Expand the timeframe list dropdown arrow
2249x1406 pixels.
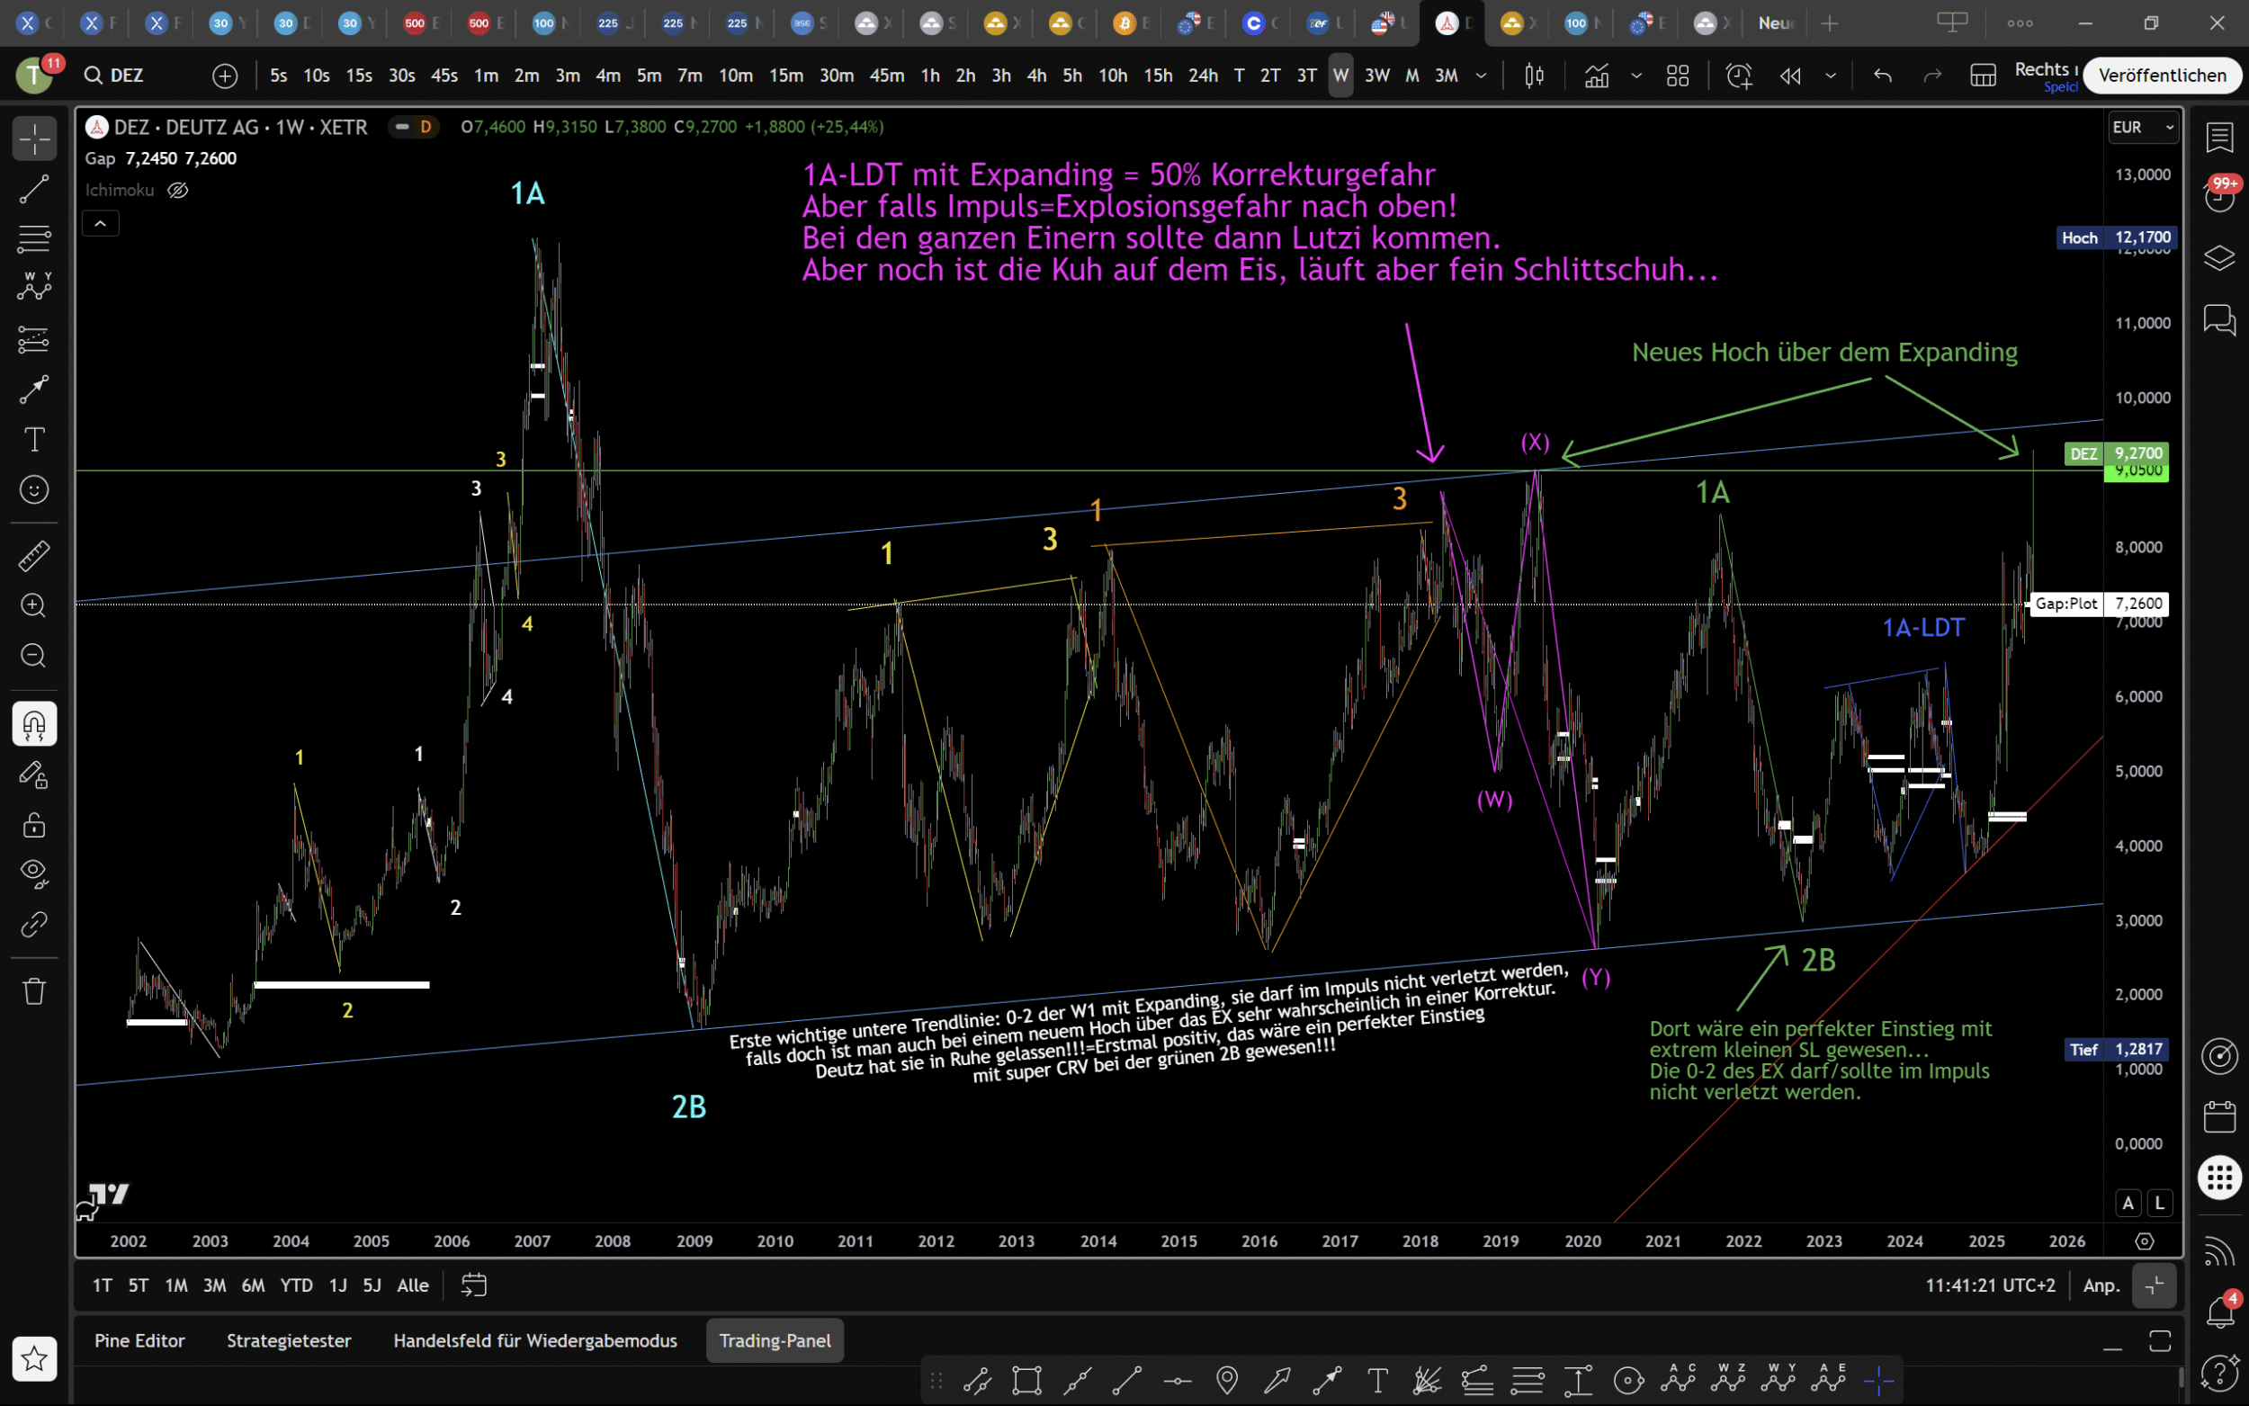coord(1481,76)
